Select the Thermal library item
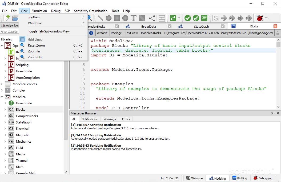Screen dimensions: 281x182 22,160
